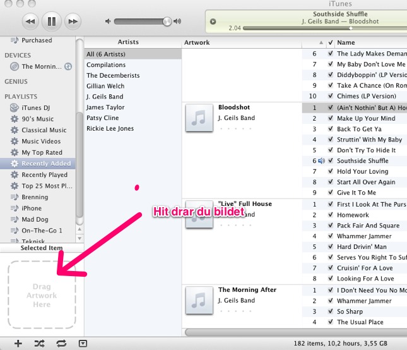The height and width of the screenshot is (350, 407).
Task: Click the Artists column header
Action: 133,42
